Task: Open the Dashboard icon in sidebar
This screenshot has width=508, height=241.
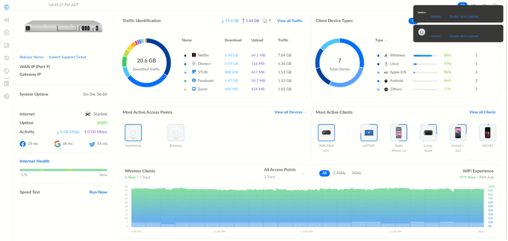Action: point(6,6)
